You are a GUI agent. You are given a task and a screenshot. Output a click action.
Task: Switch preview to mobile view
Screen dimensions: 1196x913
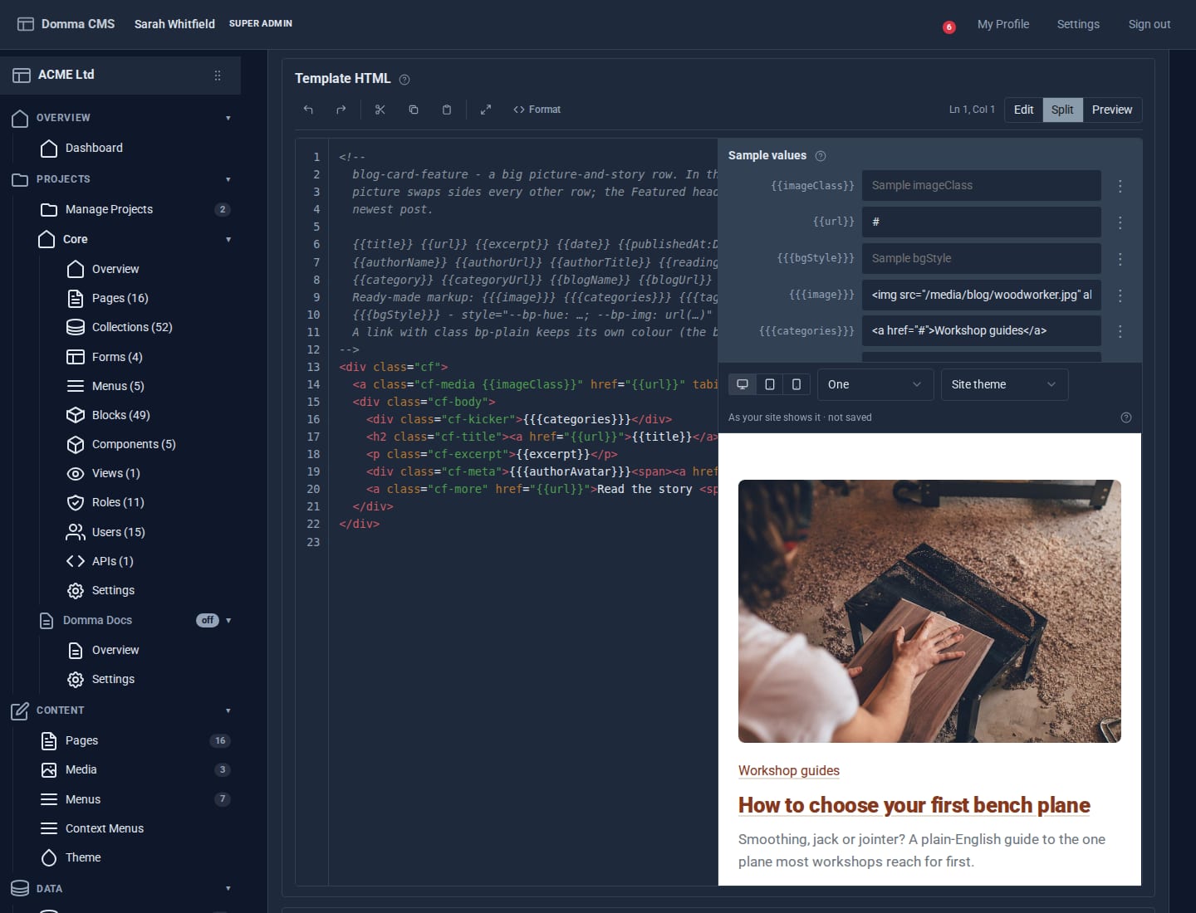(x=797, y=384)
